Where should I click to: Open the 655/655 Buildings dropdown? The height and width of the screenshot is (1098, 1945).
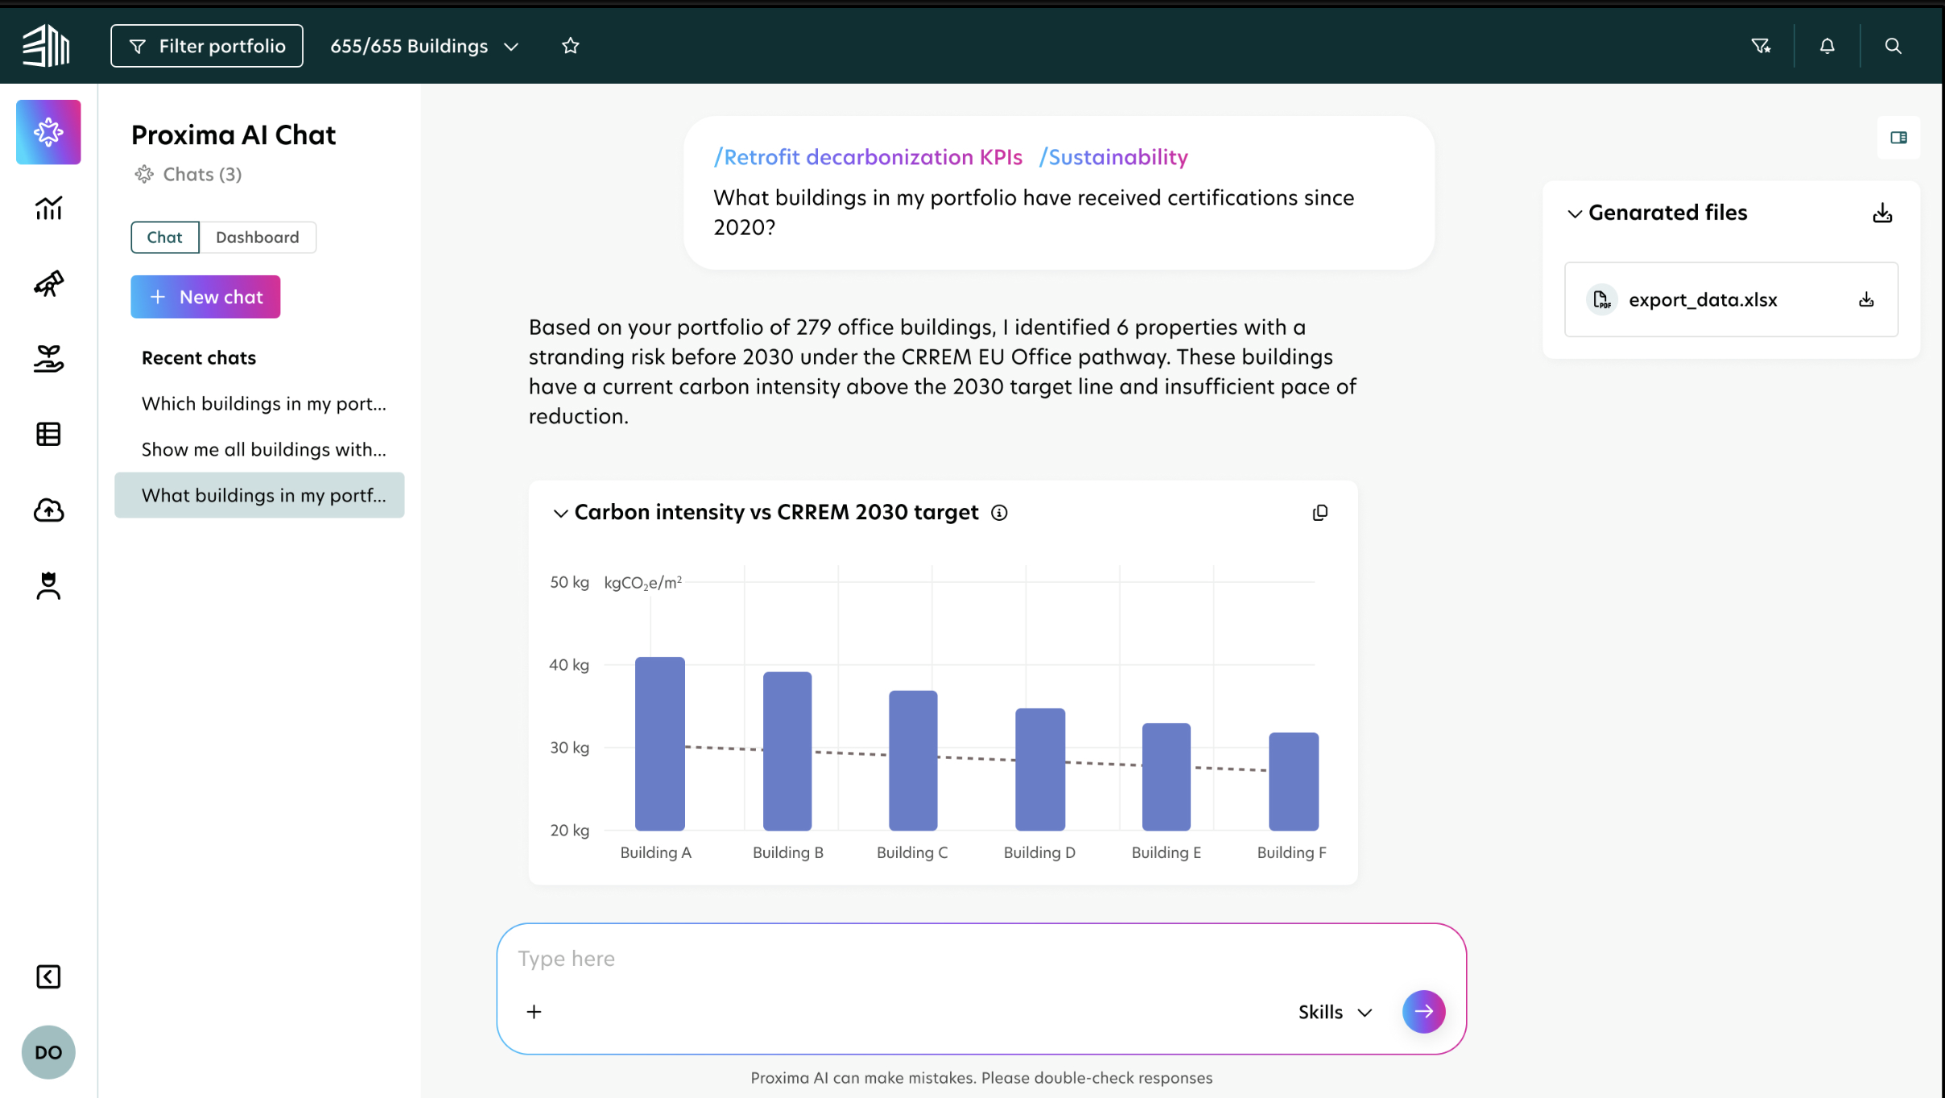pos(424,46)
